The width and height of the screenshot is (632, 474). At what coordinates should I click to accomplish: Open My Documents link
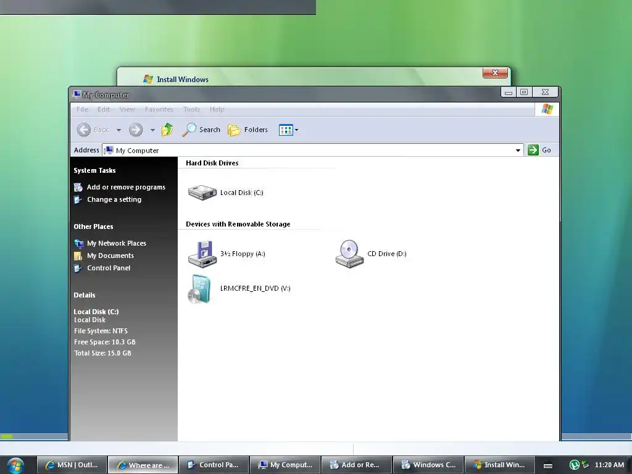pos(110,256)
